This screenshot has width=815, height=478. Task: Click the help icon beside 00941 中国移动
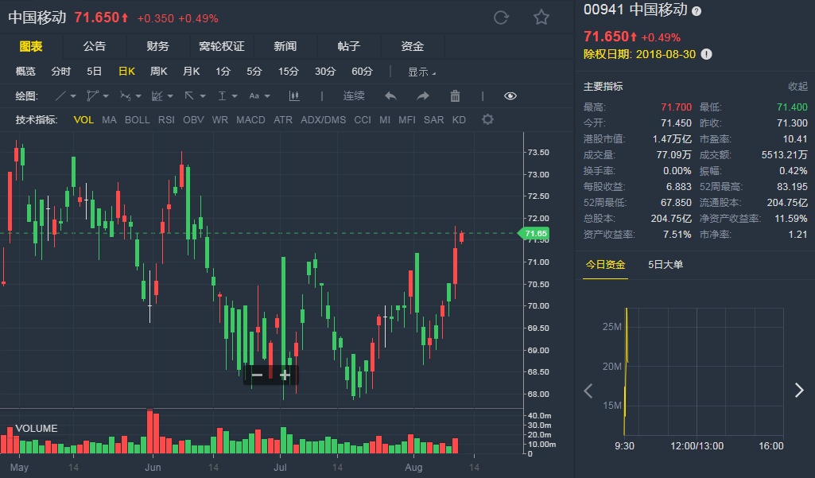(x=697, y=11)
